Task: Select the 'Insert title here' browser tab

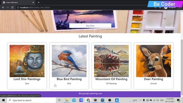Action: (18, 3)
